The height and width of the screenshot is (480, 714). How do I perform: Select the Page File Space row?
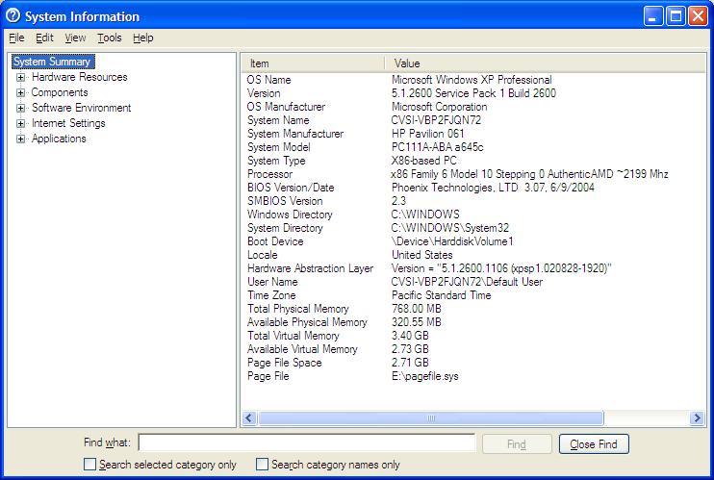coord(472,363)
